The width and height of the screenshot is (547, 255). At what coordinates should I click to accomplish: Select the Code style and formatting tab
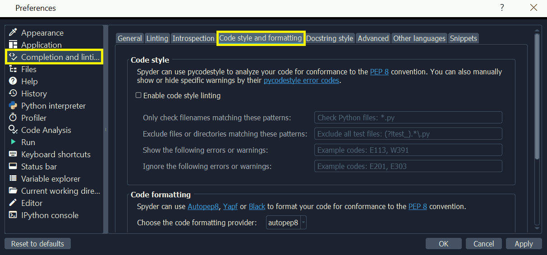click(x=261, y=38)
